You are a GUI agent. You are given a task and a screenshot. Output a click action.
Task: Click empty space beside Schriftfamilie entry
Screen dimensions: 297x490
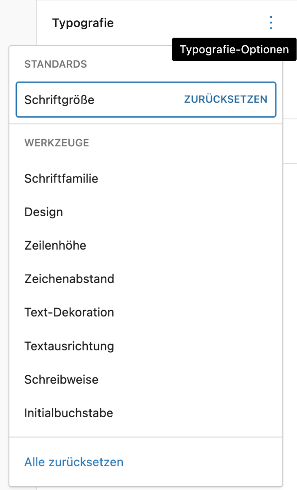pos(187,179)
